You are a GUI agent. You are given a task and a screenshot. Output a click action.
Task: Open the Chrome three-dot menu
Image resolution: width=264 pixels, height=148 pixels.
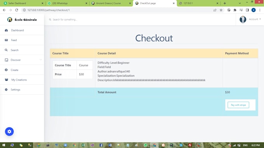click(260, 10)
